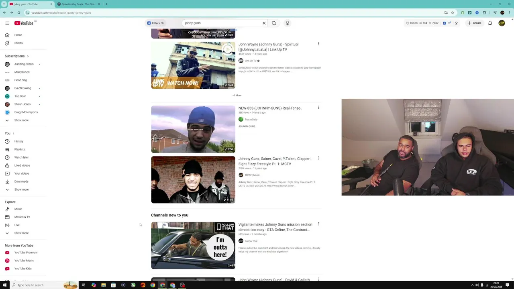Viewport: 514px width, 289px height.
Task: Play the Vigilante I'm outta here thumbnail
Action: (193, 246)
